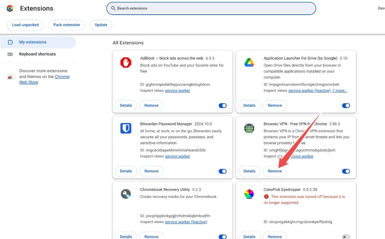Image resolution: width=385 pixels, height=239 pixels.
Task: Click the Chrome logo beside Extensions title
Action: 10,8
